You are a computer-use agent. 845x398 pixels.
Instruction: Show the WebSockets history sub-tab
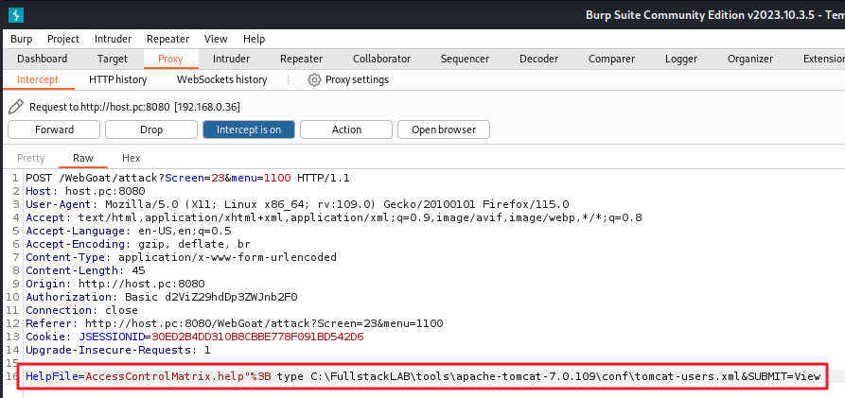pyautogui.click(x=221, y=79)
